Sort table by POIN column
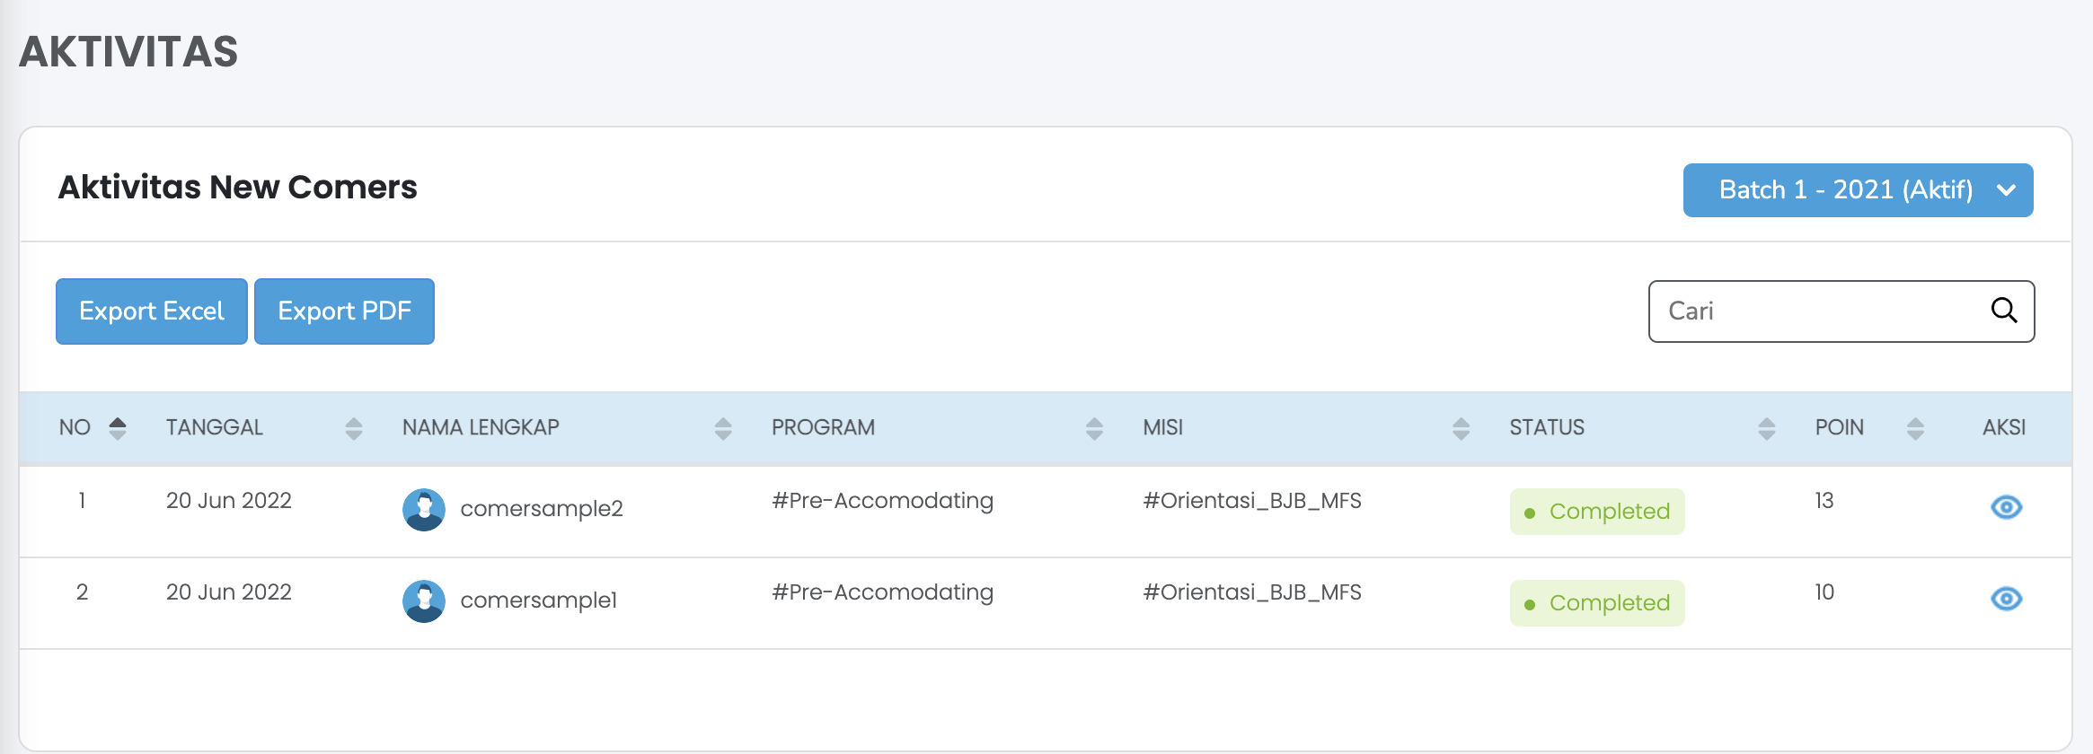 pyautogui.click(x=1915, y=428)
